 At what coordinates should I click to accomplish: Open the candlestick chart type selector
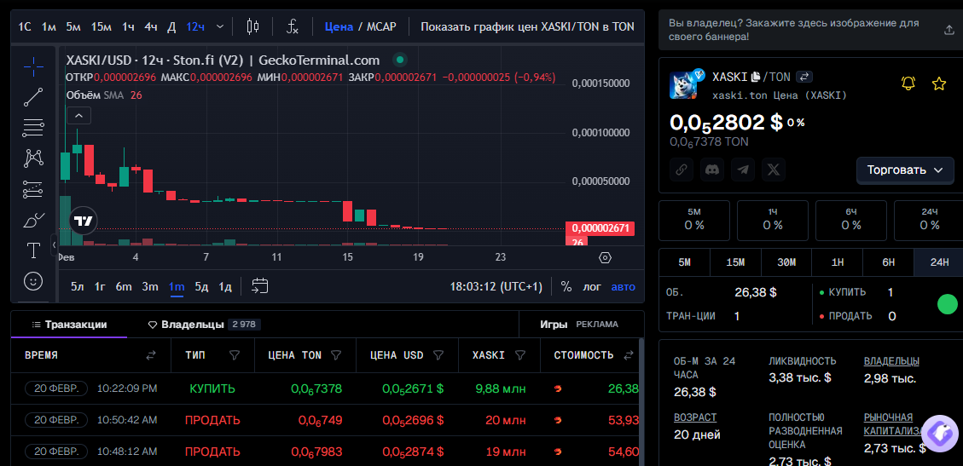click(252, 26)
